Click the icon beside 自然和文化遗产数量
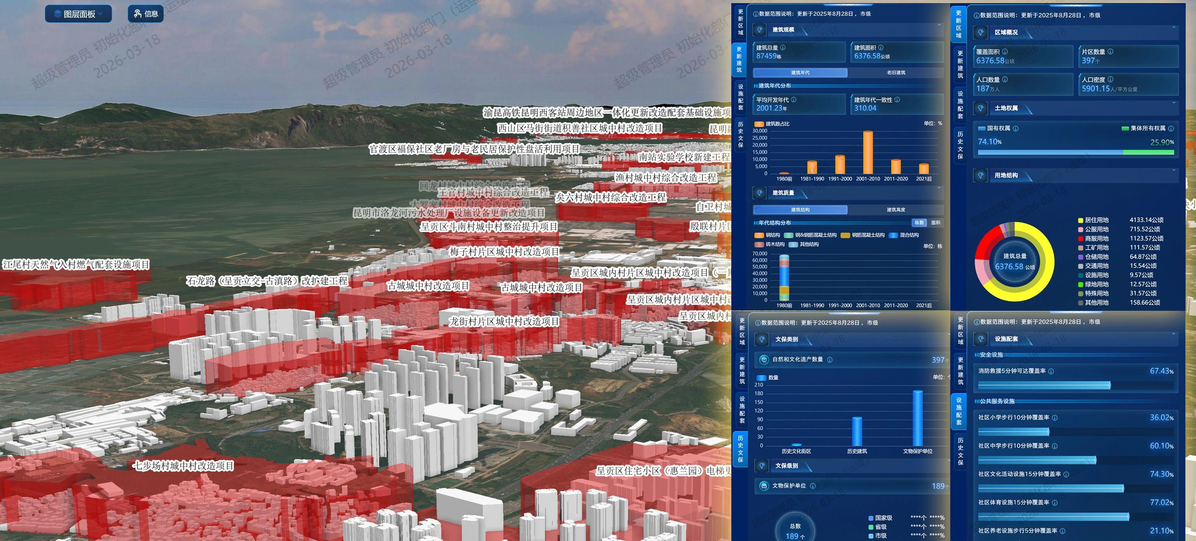Screen dimensions: 1196x541 tap(764, 359)
